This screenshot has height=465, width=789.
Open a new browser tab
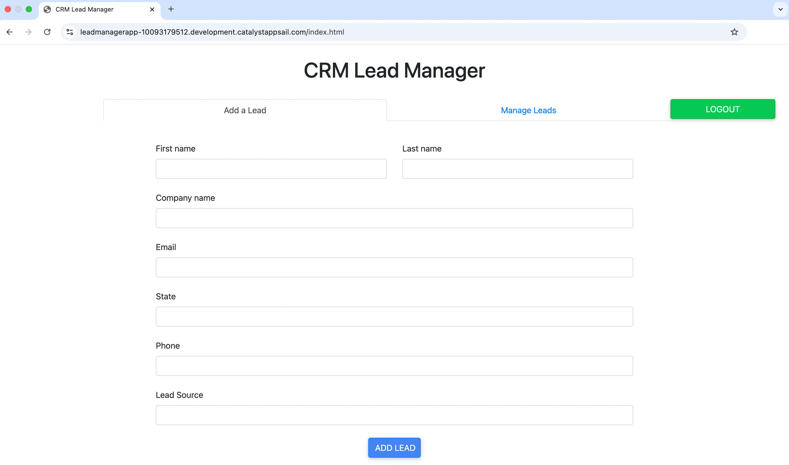(171, 9)
